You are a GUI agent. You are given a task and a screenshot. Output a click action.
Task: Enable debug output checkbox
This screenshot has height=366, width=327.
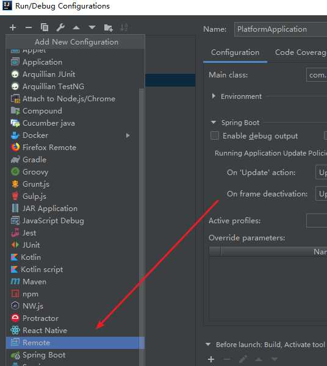[x=215, y=135]
